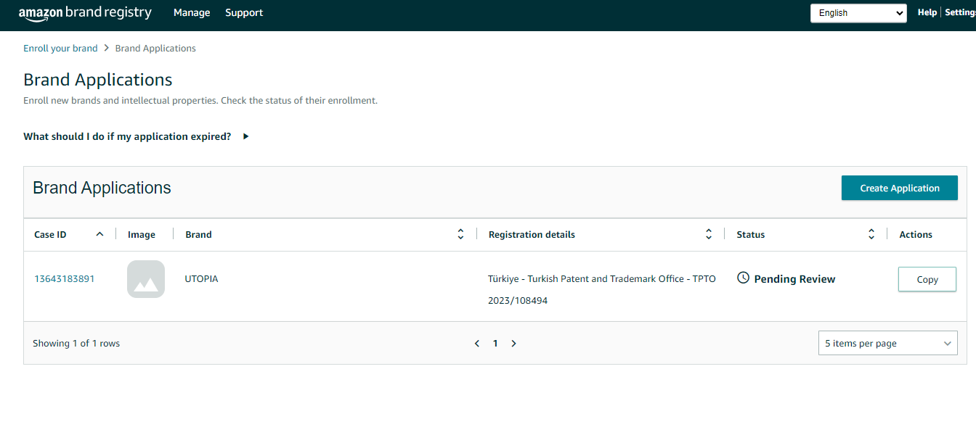Viewport: 976px width, 427px height.
Task: Expand 'What should I do if my application expired?'
Action: point(137,136)
